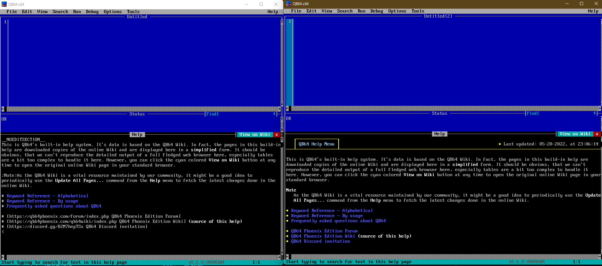Open the Edit menu in left window

tap(27, 12)
